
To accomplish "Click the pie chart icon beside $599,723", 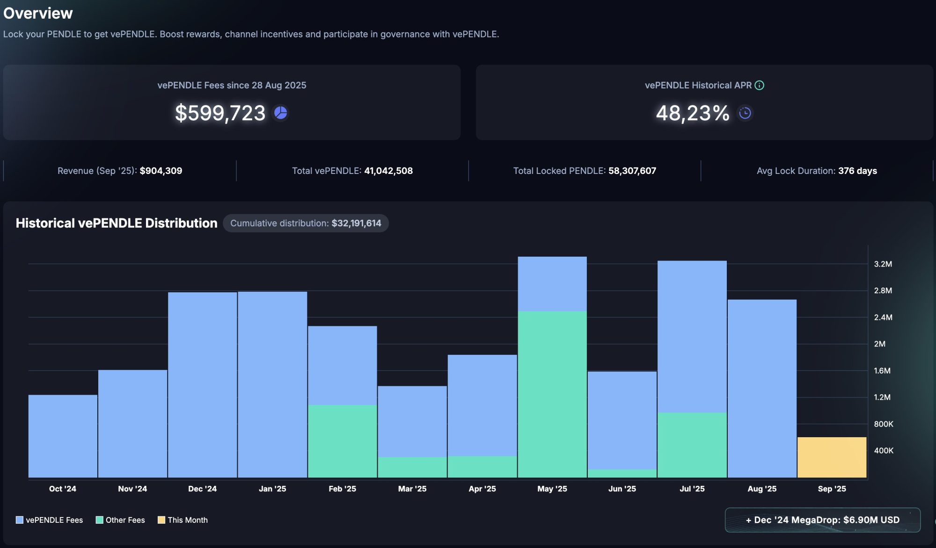I will 280,113.
